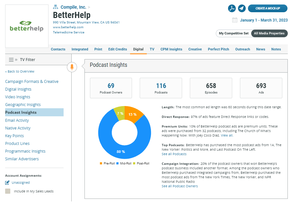The image size is (291, 204).
Task: Open the Integrated tab
Action: (x=80, y=49)
